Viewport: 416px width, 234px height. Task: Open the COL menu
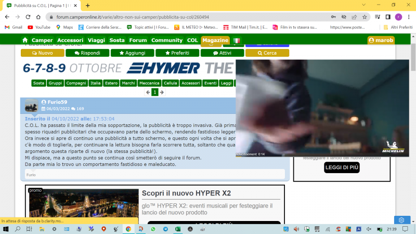[192, 41]
